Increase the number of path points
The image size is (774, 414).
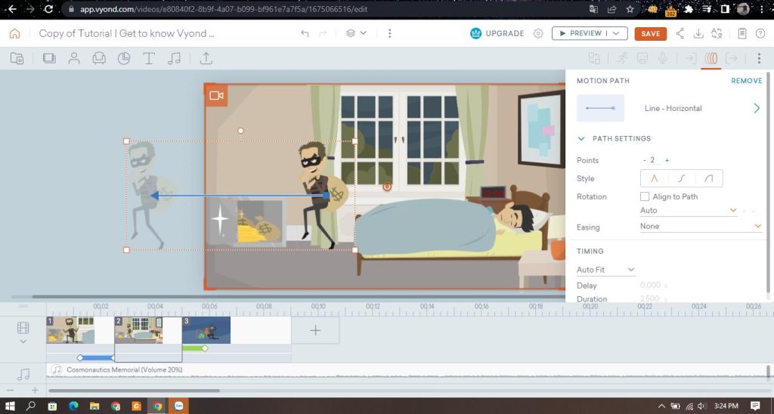pos(667,160)
